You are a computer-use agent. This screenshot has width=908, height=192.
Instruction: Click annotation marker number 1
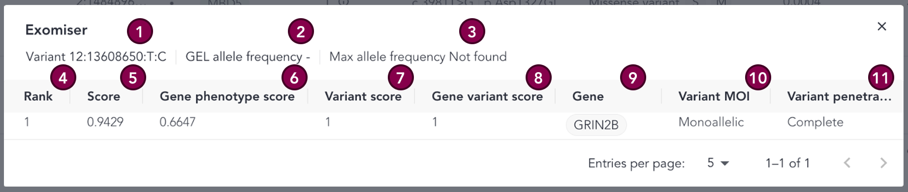[140, 32]
